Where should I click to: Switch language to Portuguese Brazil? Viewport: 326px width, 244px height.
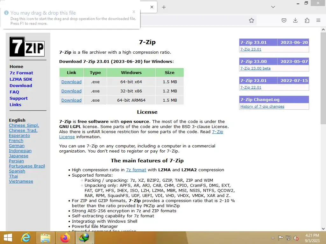tap(27, 166)
